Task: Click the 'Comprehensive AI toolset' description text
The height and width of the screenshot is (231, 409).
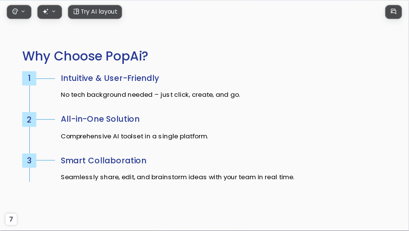Action: (x=134, y=136)
